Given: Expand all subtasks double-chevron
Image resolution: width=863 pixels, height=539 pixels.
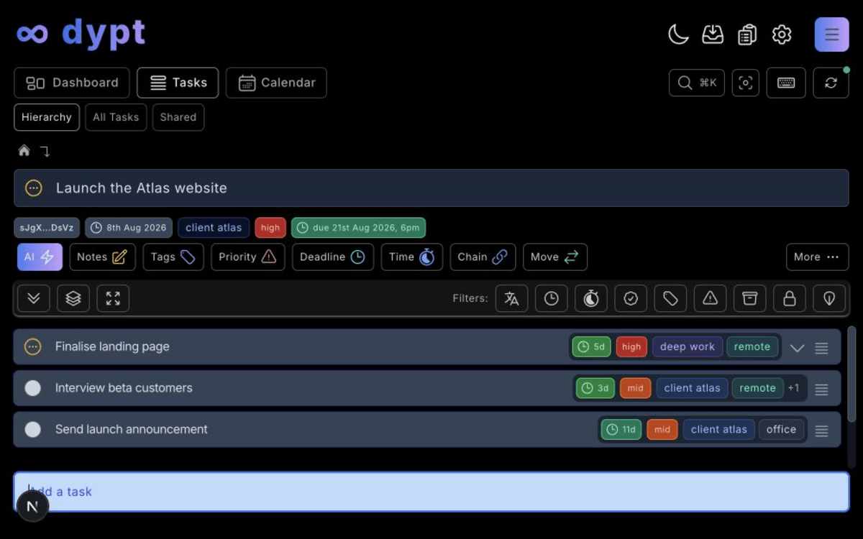Looking at the screenshot, I should point(34,298).
